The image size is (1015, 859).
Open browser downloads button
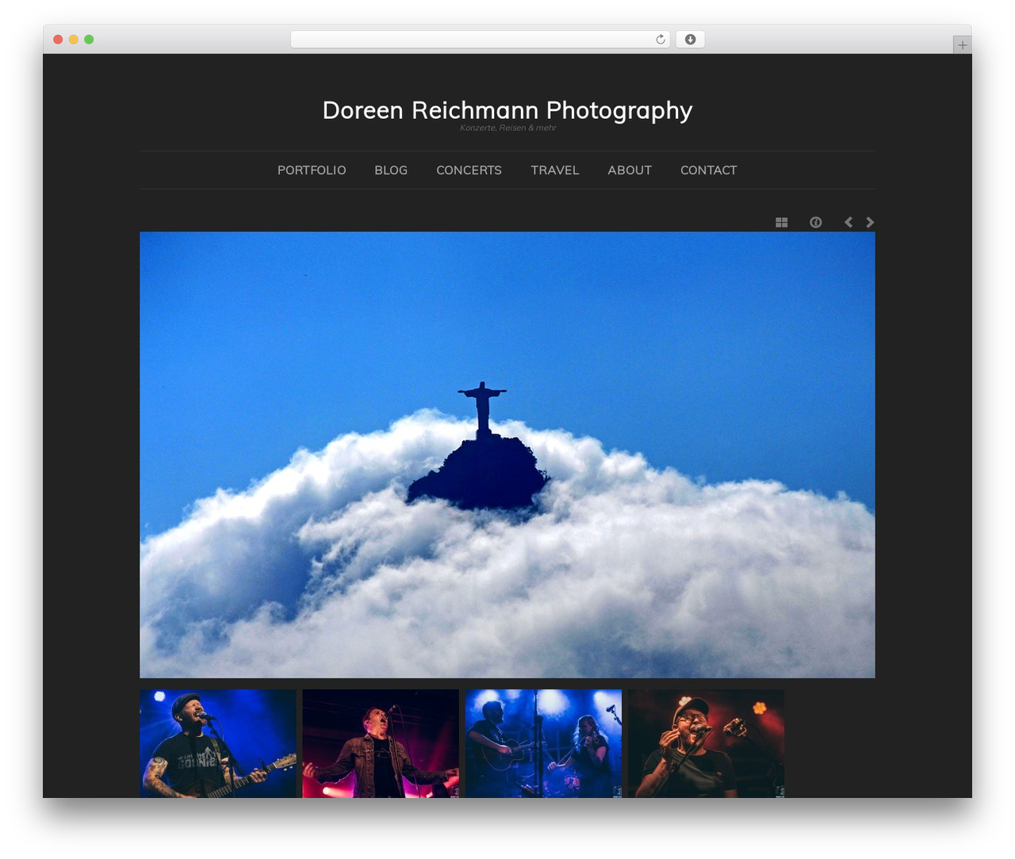690,40
